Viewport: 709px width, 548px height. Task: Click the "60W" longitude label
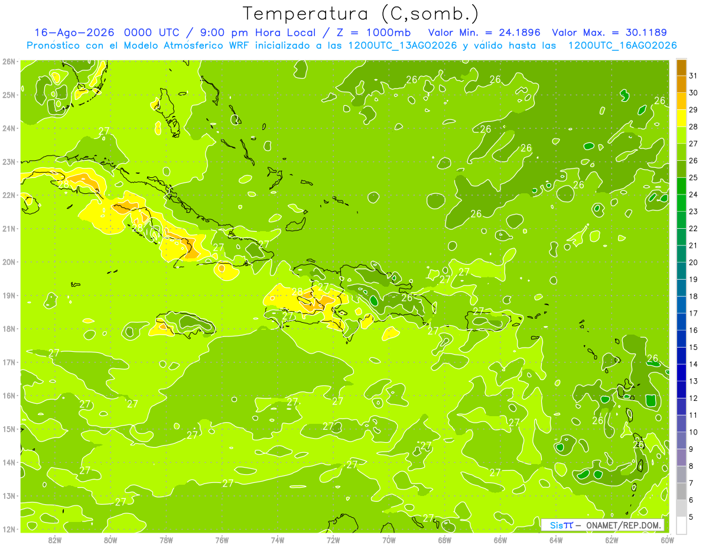[x=667, y=539]
